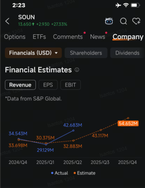Toggle the Actual legend series

[x=60, y=173]
